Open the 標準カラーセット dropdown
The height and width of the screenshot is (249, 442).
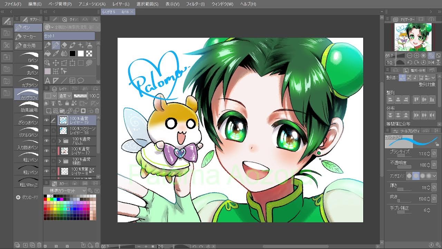[65, 191]
